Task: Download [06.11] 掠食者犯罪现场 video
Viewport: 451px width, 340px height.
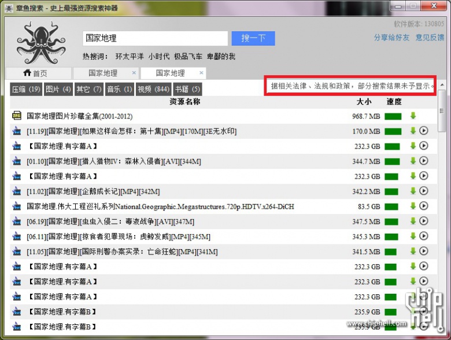Action: tap(413, 236)
